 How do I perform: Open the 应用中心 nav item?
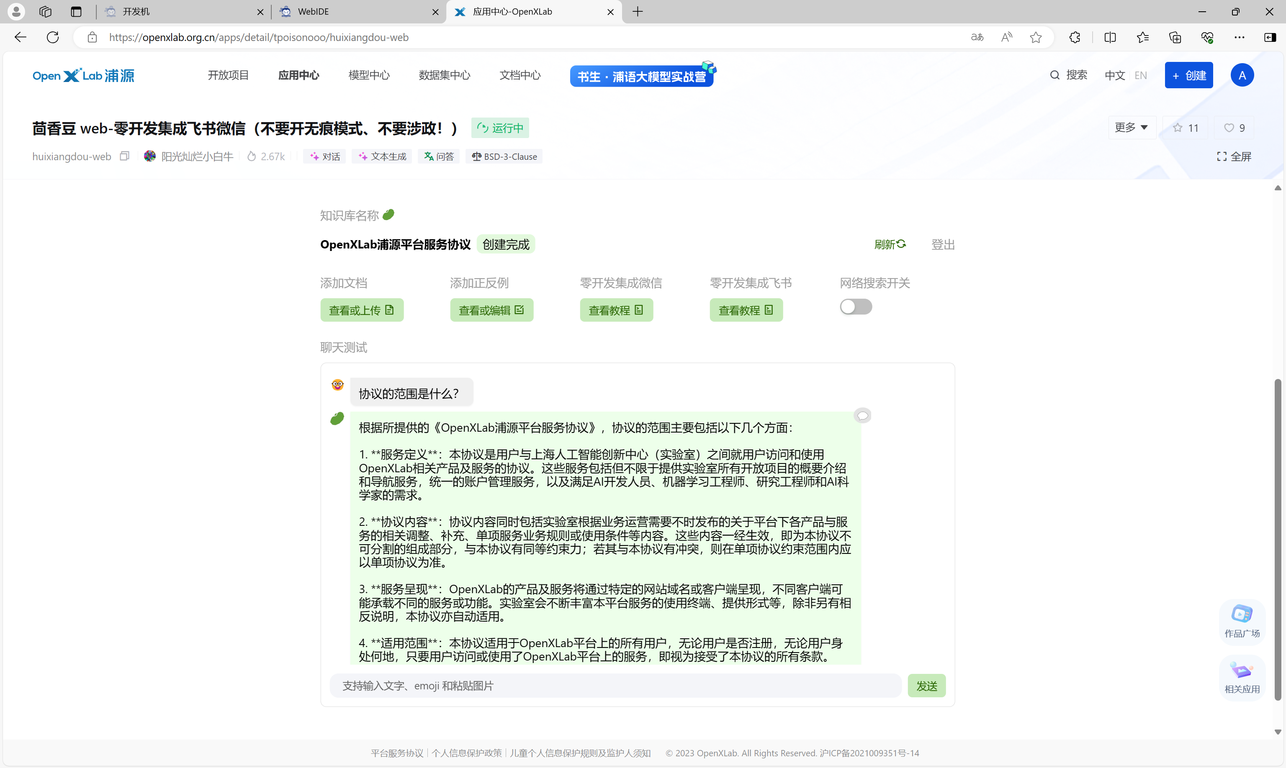(299, 76)
